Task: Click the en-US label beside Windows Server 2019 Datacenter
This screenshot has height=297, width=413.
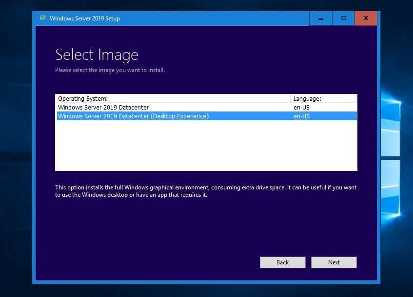Action: (x=301, y=107)
